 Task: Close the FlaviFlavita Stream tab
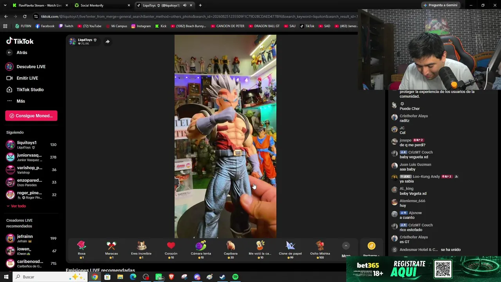point(67,5)
